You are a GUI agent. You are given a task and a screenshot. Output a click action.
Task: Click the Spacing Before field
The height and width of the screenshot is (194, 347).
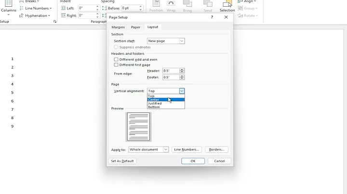click(130, 8)
